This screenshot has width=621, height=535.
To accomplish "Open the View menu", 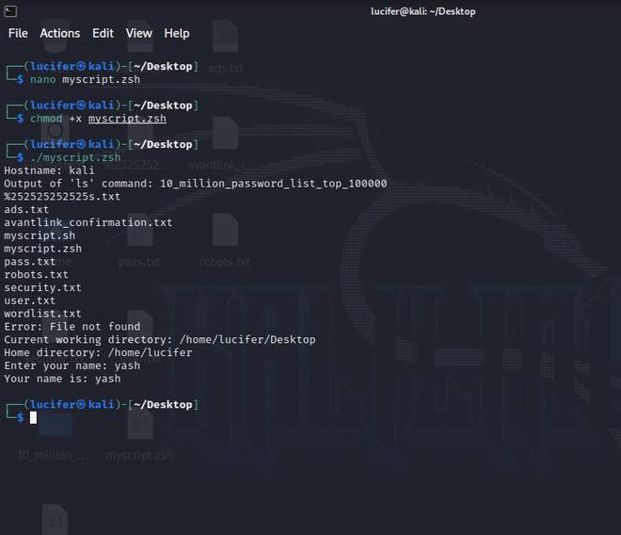I will [138, 33].
